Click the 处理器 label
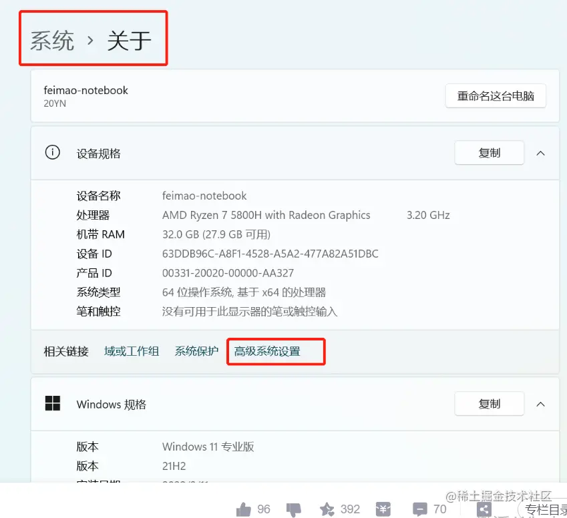Image resolution: width=567 pixels, height=518 pixels. (93, 215)
